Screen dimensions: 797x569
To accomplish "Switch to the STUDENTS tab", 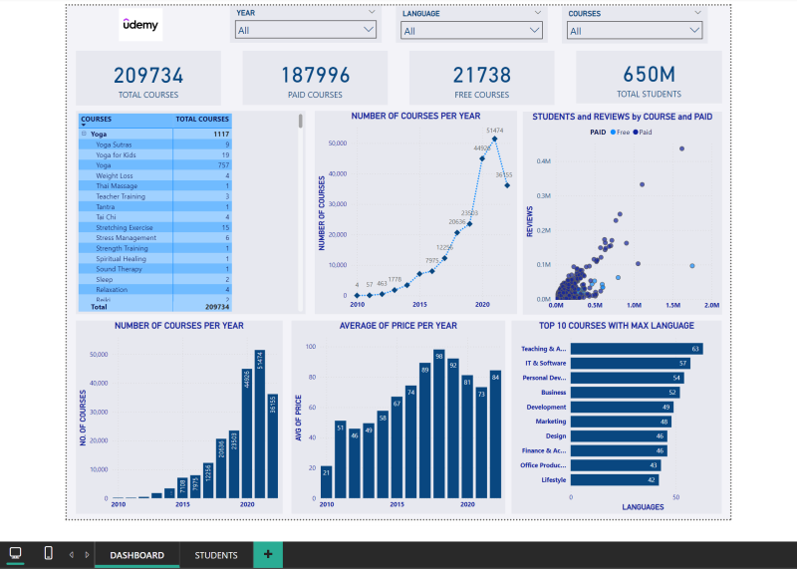I will pyautogui.click(x=216, y=555).
